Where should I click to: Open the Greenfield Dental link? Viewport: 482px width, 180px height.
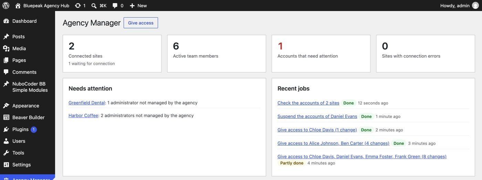(x=87, y=103)
